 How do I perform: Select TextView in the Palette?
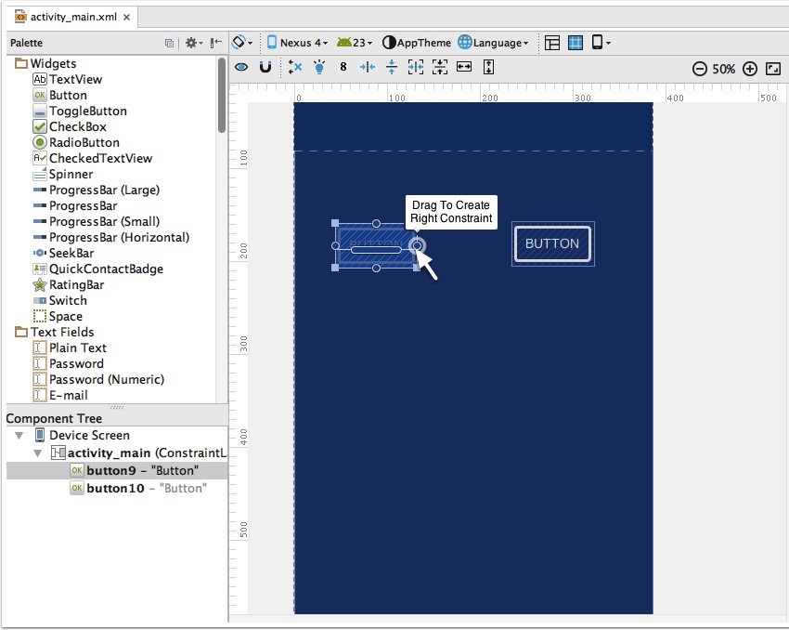coord(68,79)
